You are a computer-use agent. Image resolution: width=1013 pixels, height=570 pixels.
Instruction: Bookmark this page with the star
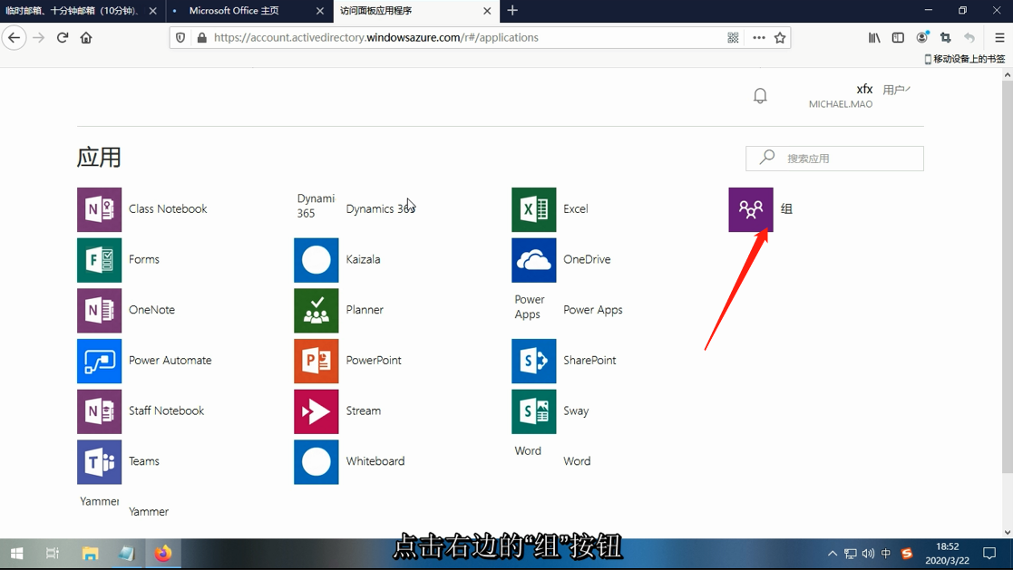click(x=780, y=37)
